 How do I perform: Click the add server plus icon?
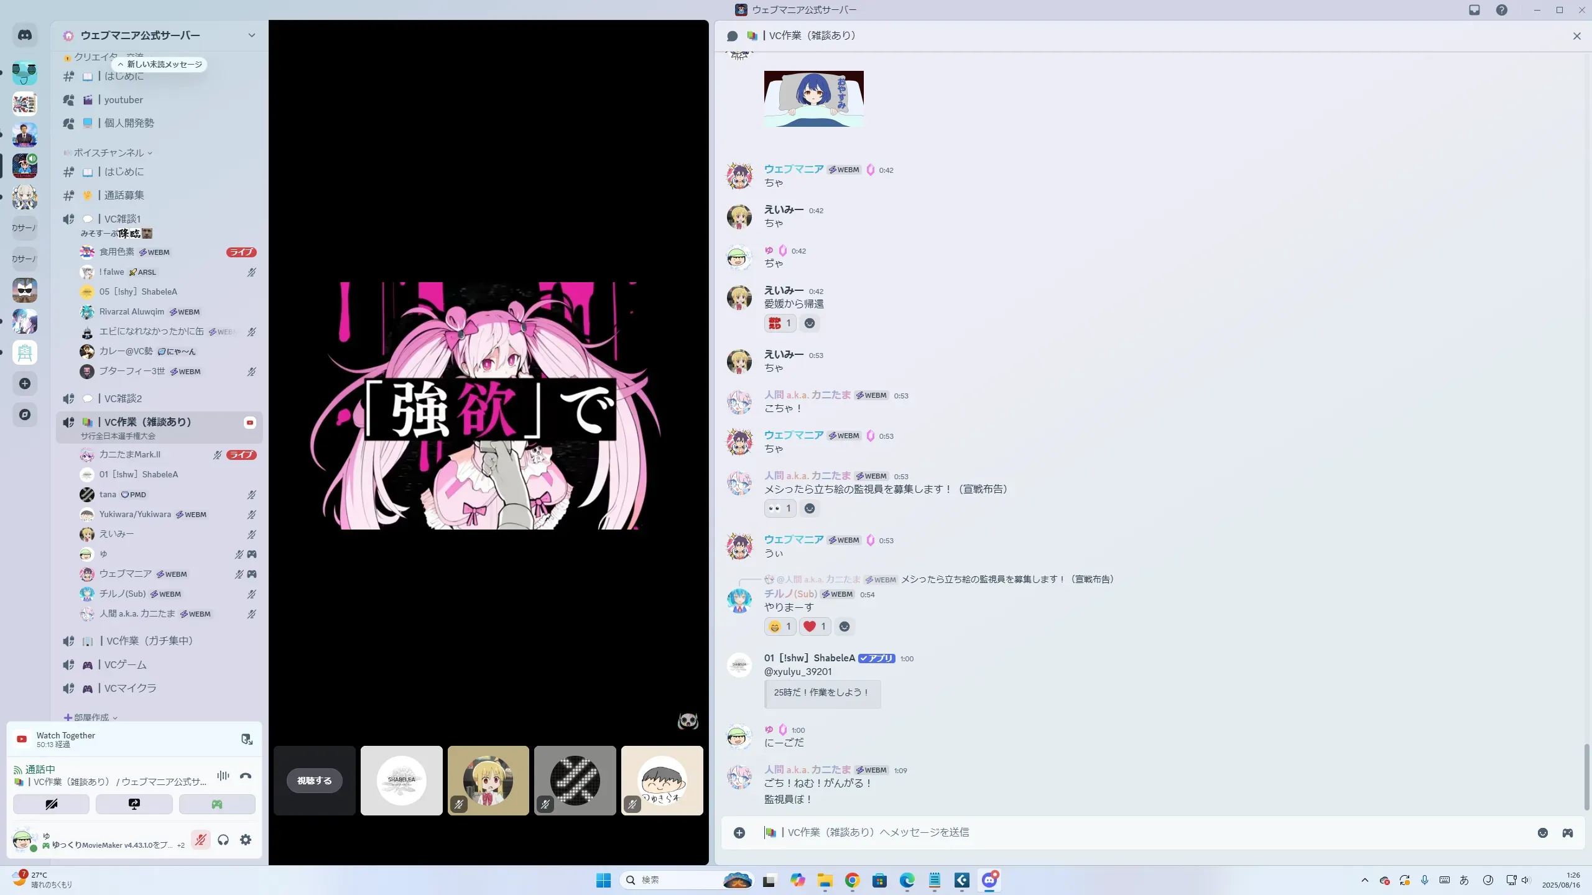click(x=25, y=383)
